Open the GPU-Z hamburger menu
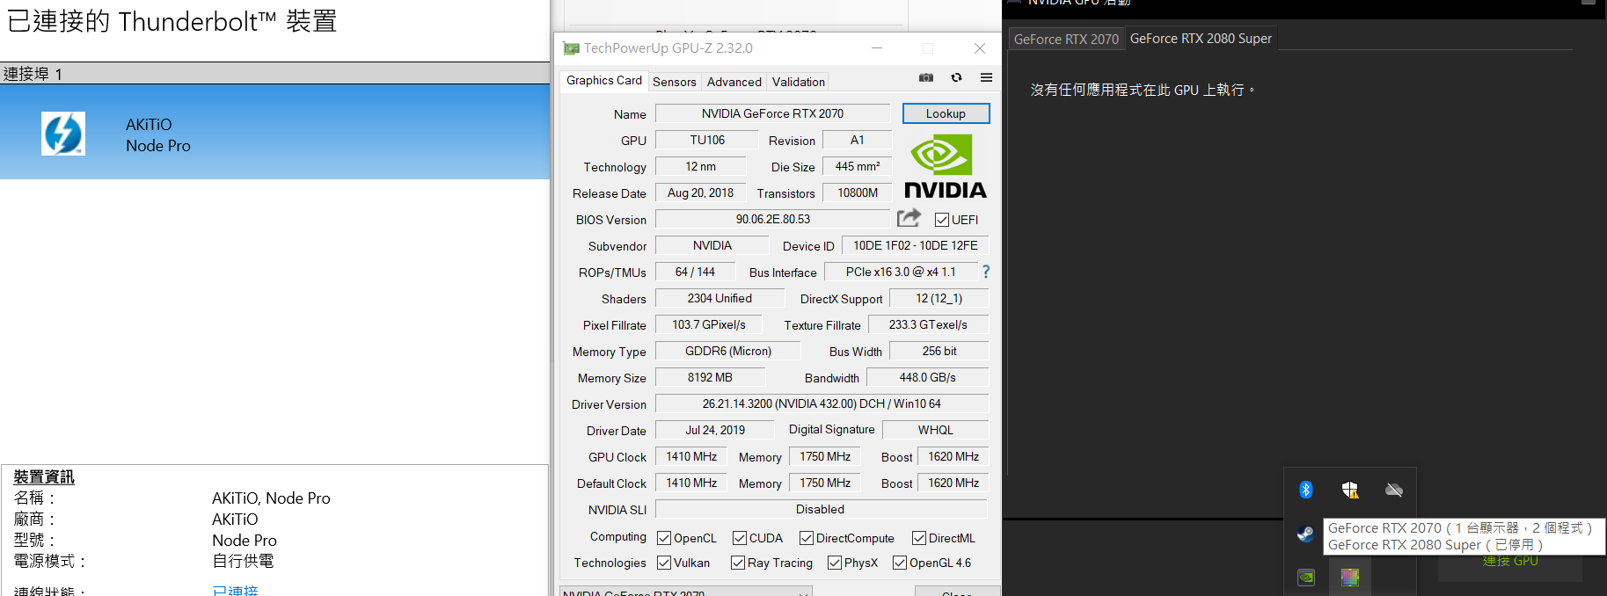 pyautogui.click(x=987, y=78)
